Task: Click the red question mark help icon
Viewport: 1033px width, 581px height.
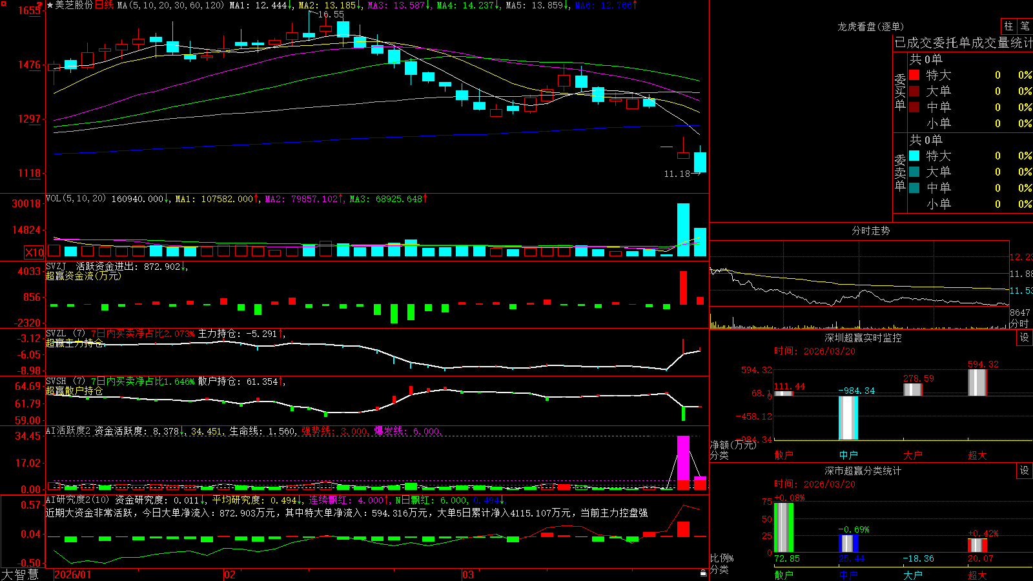Action: [x=41, y=5]
